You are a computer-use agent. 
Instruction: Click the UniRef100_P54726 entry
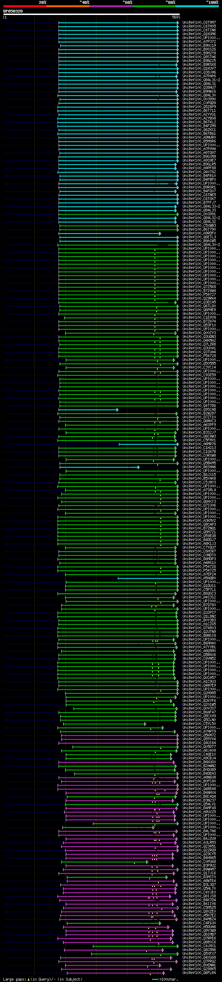tap(199, 566)
